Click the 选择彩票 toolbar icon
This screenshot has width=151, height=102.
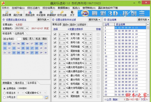tap(7, 14)
